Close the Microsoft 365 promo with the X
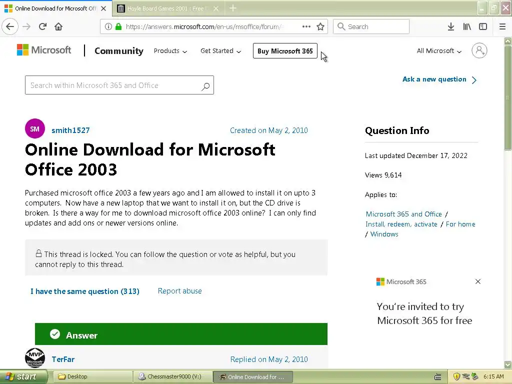Viewport: 512px width, 384px height. tap(478, 281)
